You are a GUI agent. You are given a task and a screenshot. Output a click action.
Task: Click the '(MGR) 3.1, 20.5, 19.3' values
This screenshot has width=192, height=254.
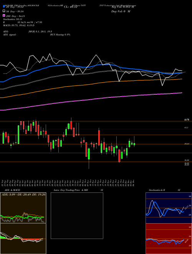[40, 32]
